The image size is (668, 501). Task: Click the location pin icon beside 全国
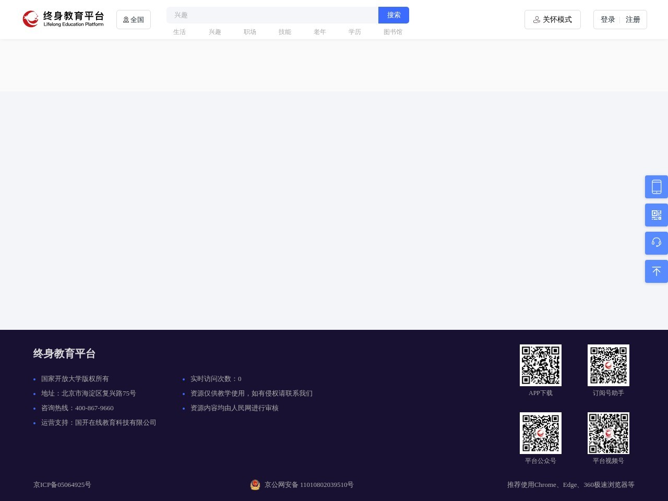(x=126, y=19)
